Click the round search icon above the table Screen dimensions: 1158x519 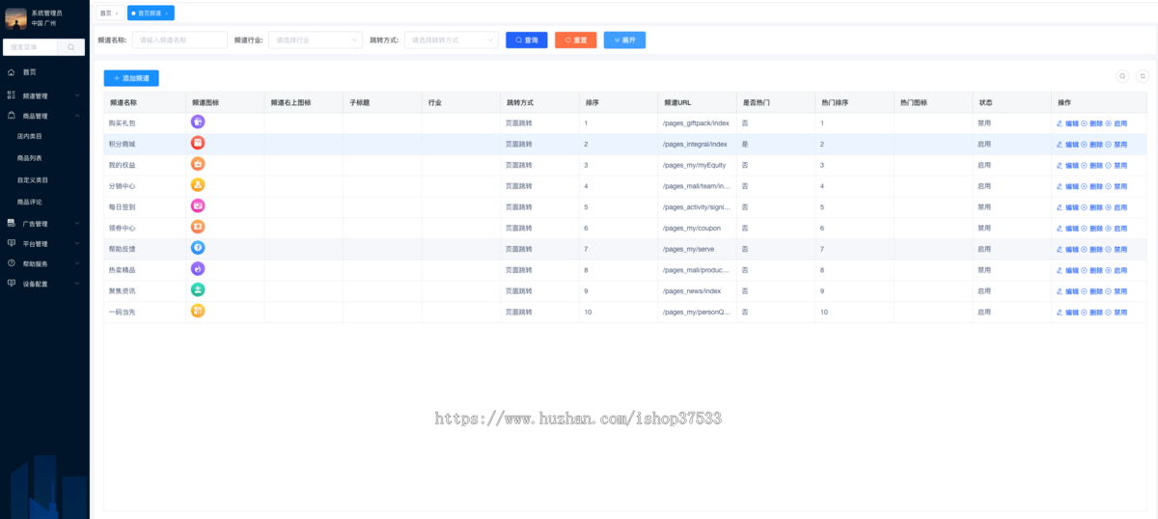click(x=1122, y=76)
